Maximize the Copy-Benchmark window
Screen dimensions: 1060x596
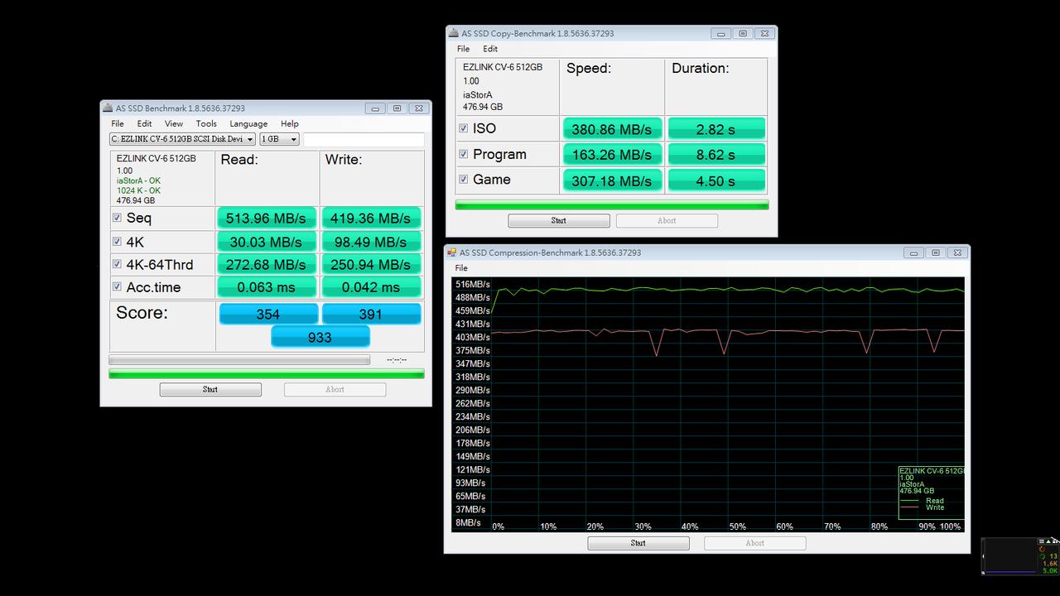pos(743,34)
